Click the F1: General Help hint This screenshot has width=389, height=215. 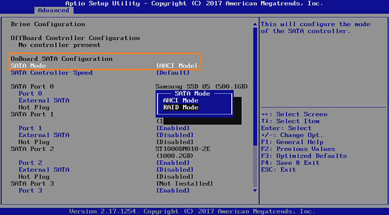point(292,142)
